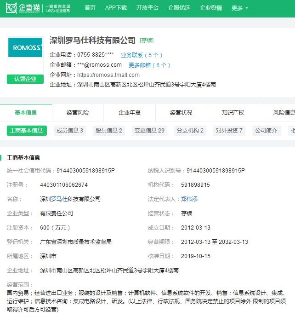Click the 登记机关 value 广东省深圳市质量技术监督局
Screen dimensions: 295x317
pos(76,242)
